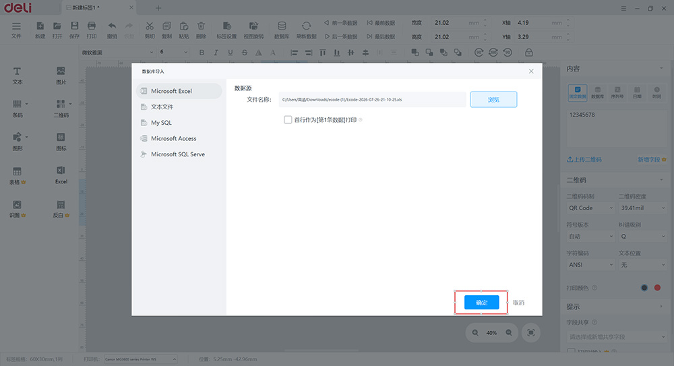The image size is (674, 366).
Task: Click the 粘贴 paste icon
Action: pos(184,30)
